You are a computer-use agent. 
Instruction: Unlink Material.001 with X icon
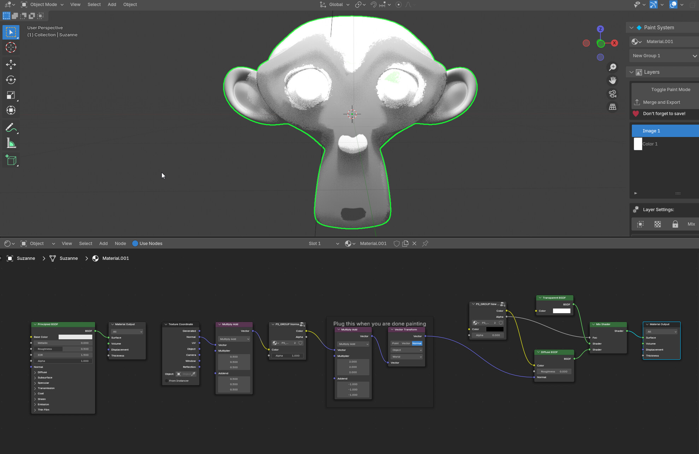point(415,244)
